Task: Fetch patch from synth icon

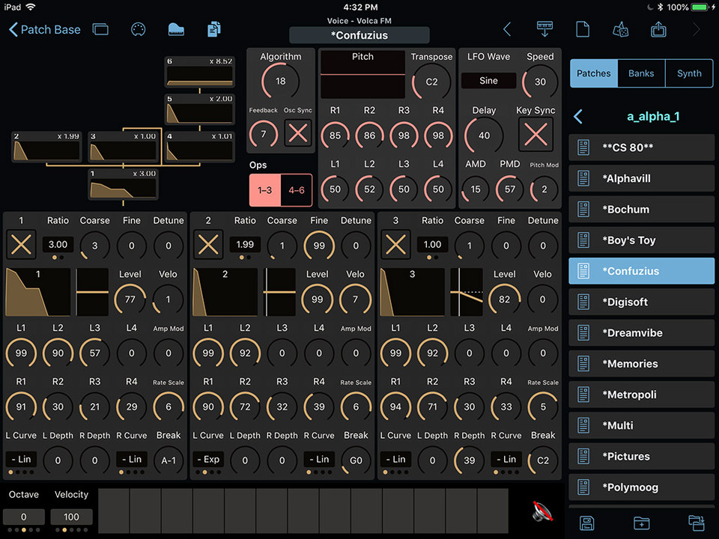Action: [544, 29]
